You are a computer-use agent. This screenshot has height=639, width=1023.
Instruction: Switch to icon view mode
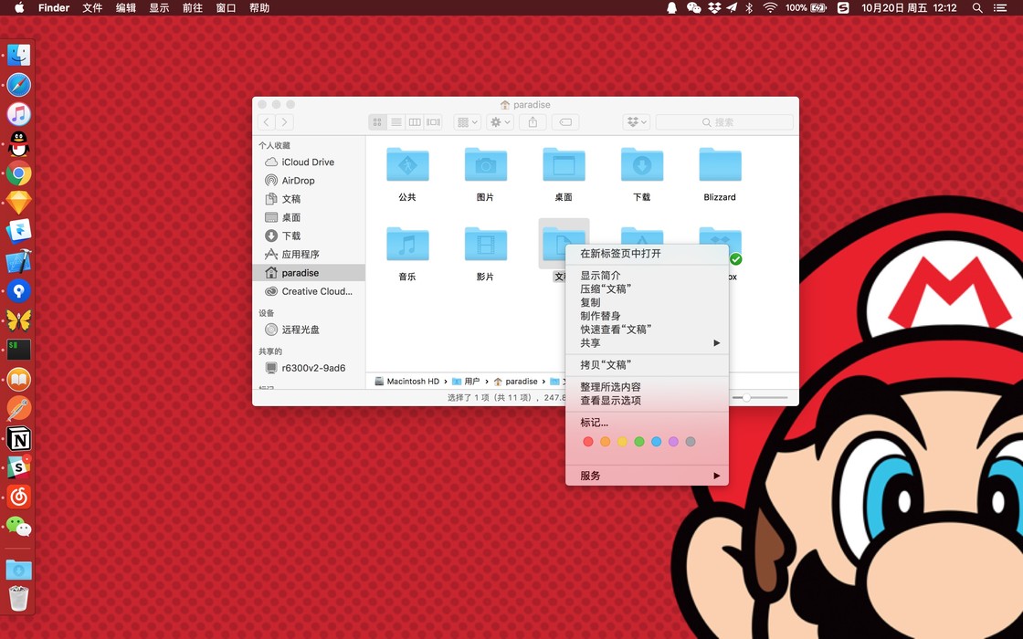377,122
